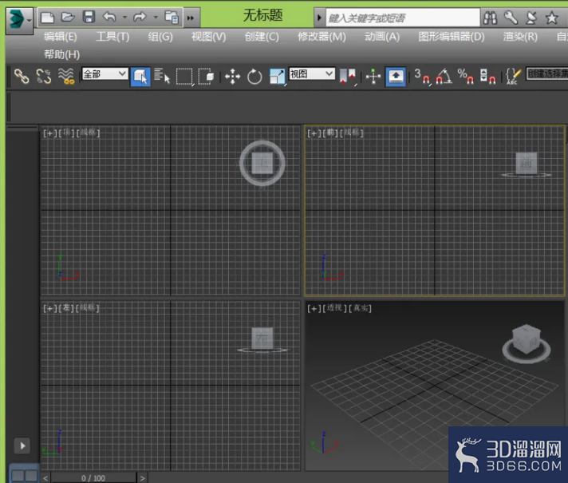Click the search keyword input field
Screen dimensions: 568x483
(403, 18)
